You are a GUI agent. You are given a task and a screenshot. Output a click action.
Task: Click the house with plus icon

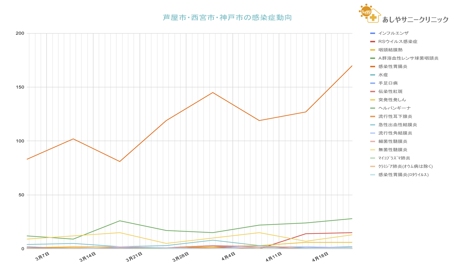click(x=374, y=16)
